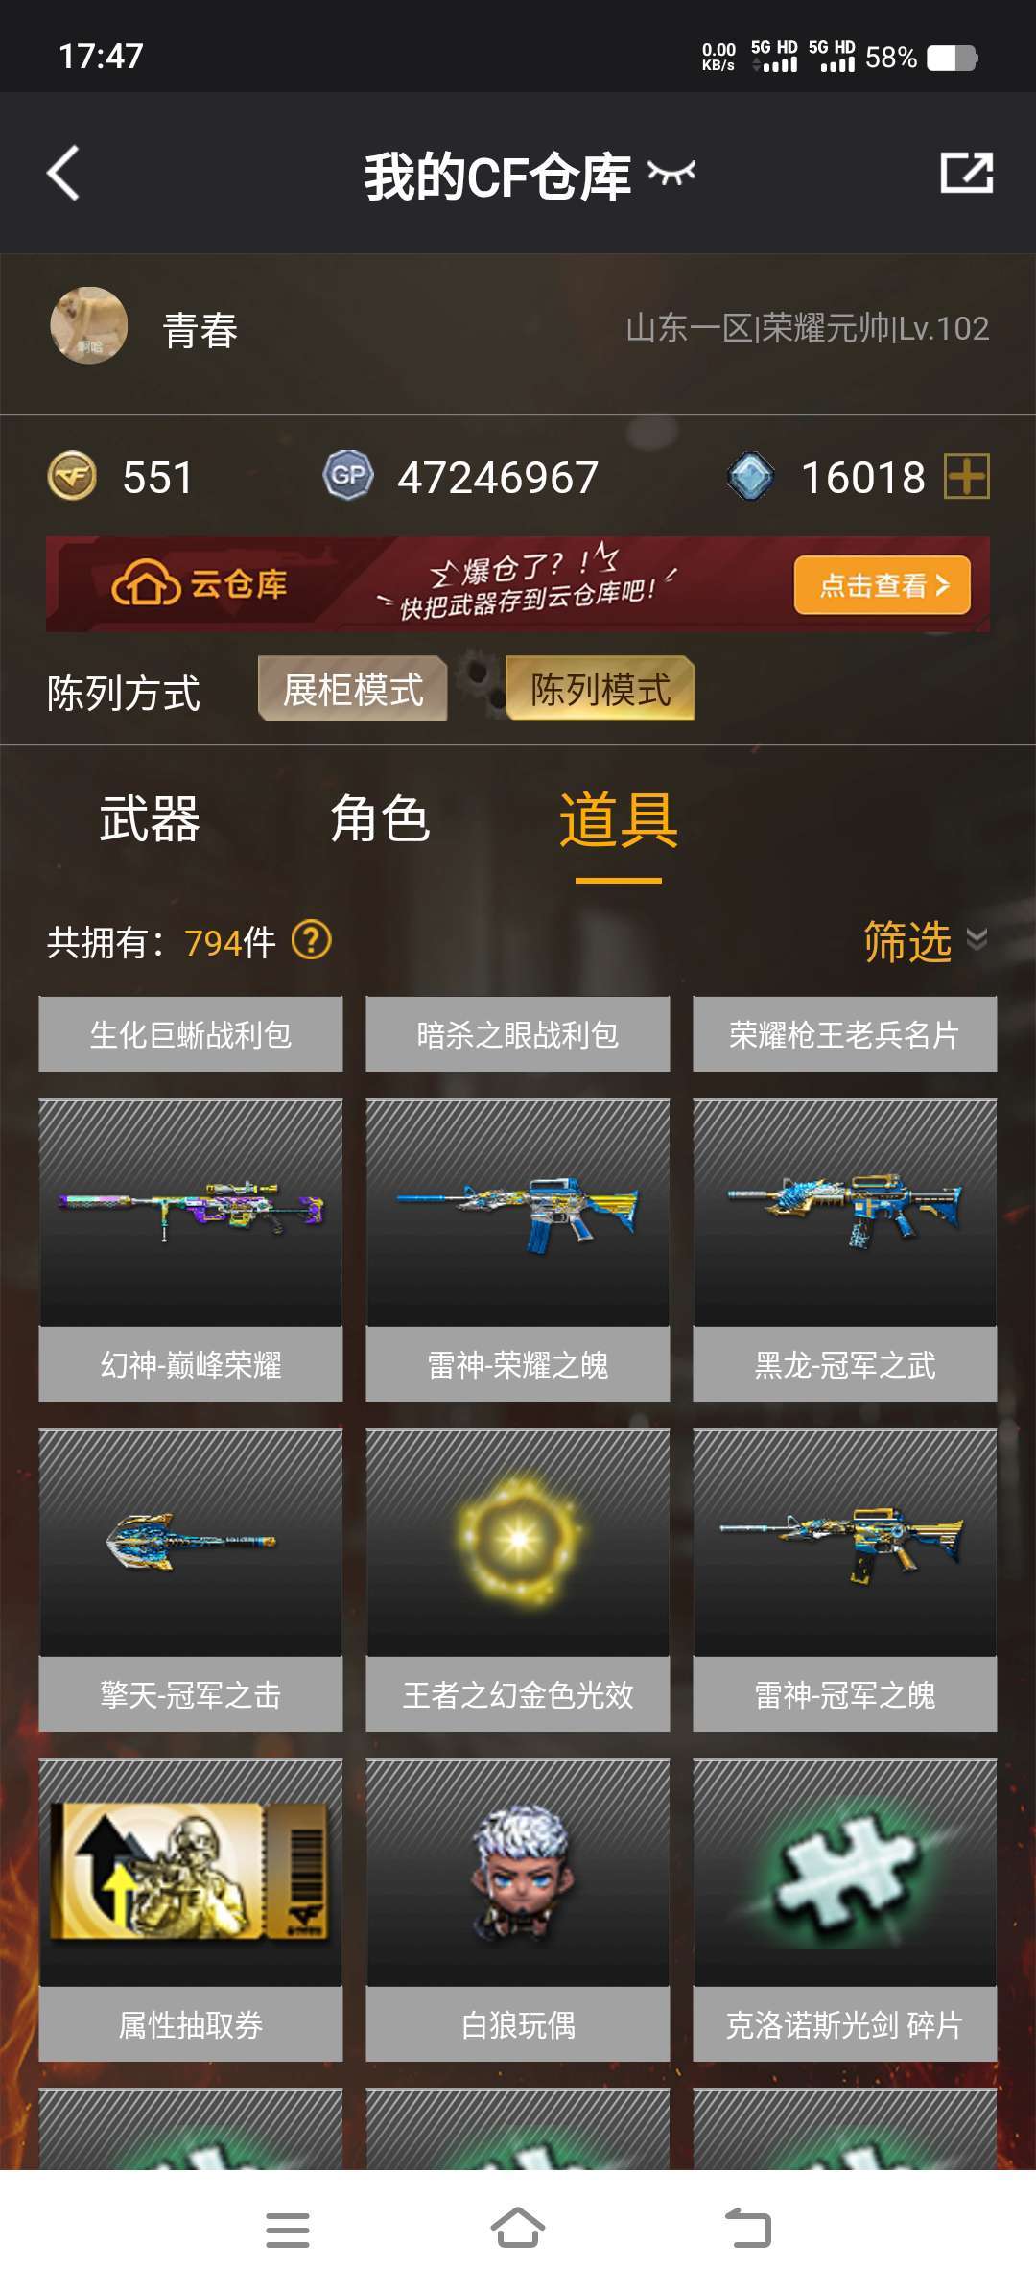Select the 幻神-巅峰荣耀 item
1036x2291 pixels.
(191, 1250)
